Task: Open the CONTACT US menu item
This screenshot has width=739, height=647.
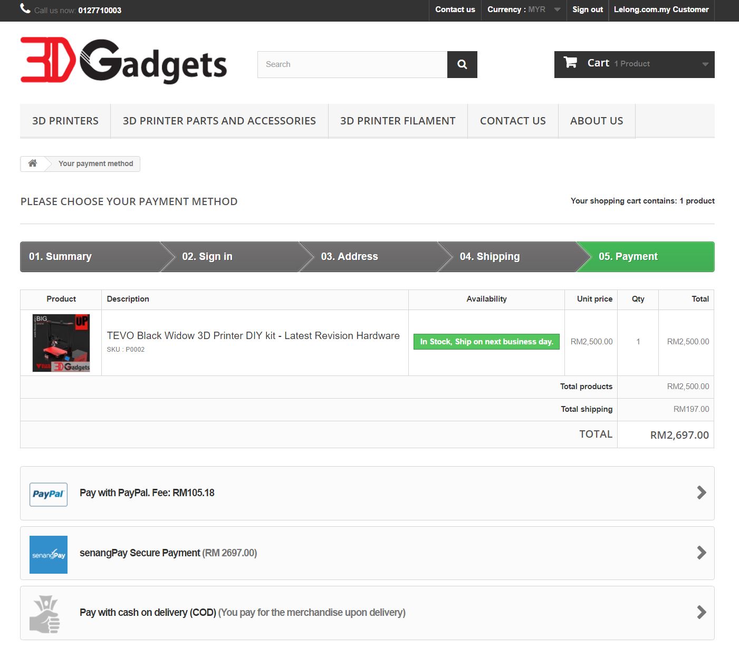Action: pyautogui.click(x=513, y=121)
